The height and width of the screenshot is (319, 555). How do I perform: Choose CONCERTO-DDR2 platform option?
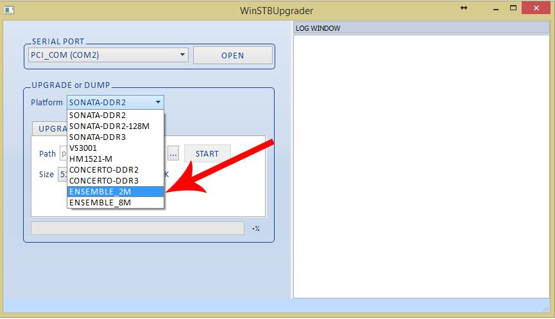coord(115,170)
